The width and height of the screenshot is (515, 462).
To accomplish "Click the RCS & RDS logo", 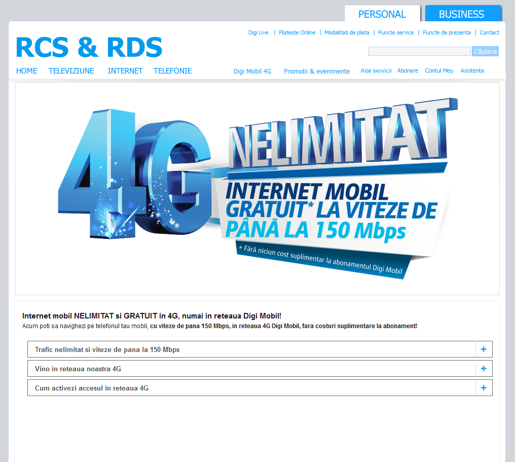I will 89,47.
